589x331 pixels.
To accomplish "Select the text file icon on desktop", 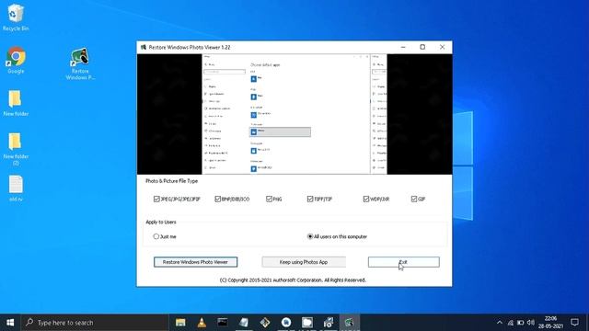I will 16,188.
